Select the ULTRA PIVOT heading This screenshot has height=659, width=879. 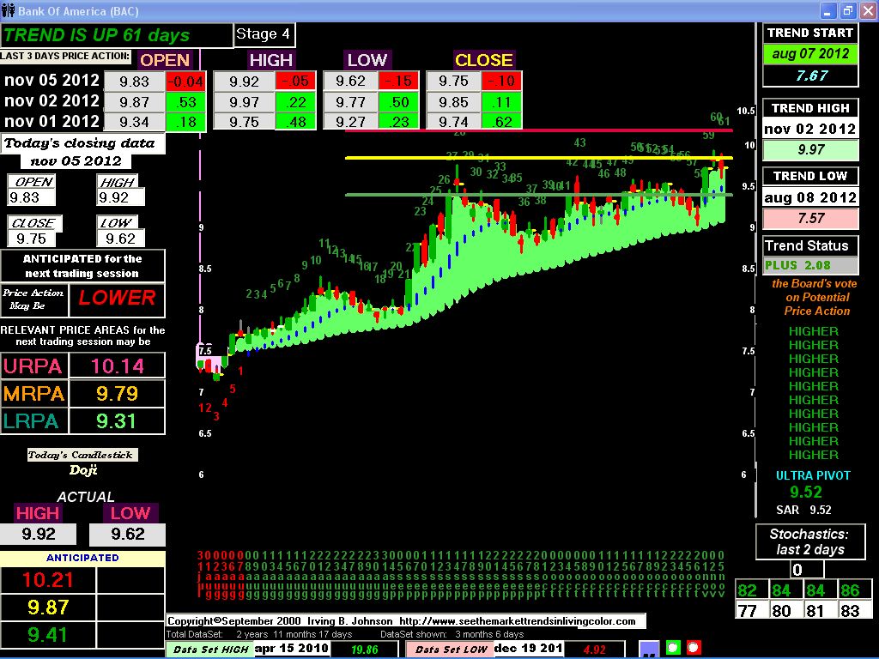pyautogui.click(x=811, y=475)
